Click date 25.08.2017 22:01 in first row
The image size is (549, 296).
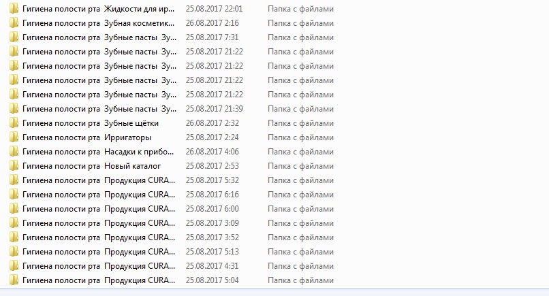[214, 9]
